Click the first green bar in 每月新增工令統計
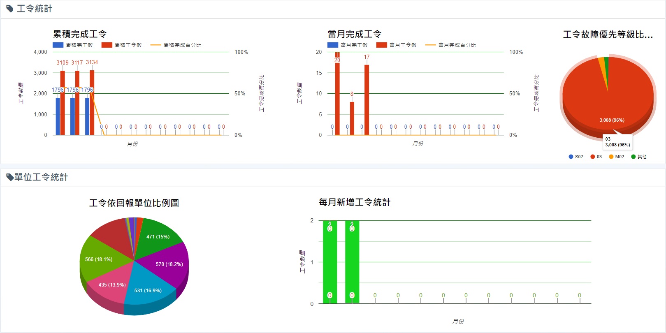 tap(330, 263)
